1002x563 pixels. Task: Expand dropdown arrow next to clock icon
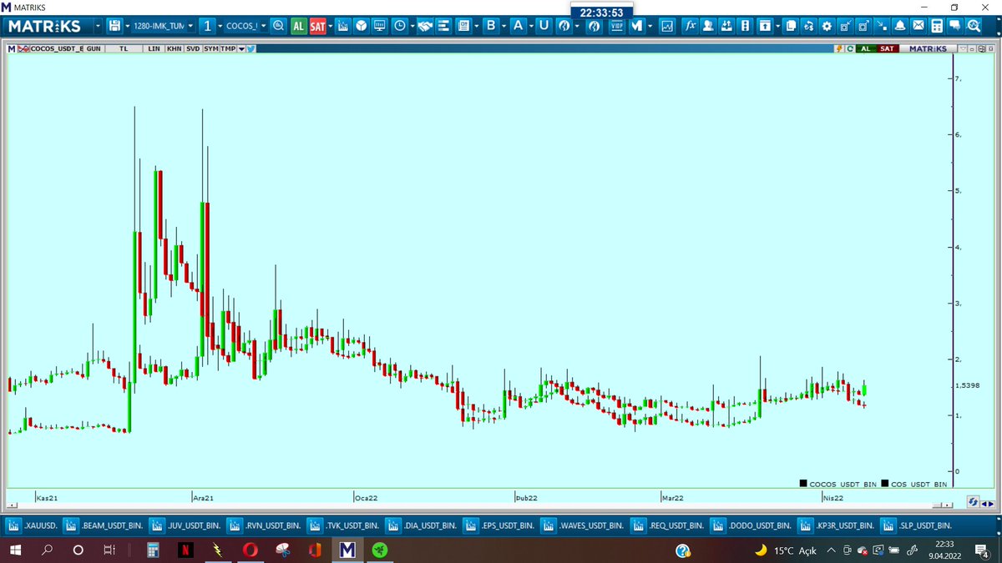click(x=412, y=26)
